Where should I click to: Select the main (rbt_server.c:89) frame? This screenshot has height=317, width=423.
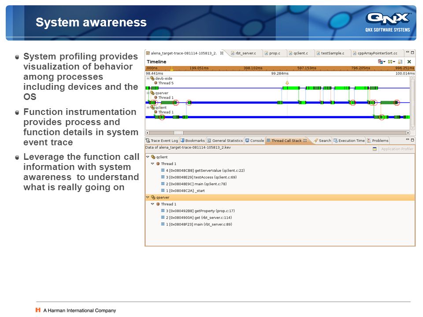[x=197, y=224]
